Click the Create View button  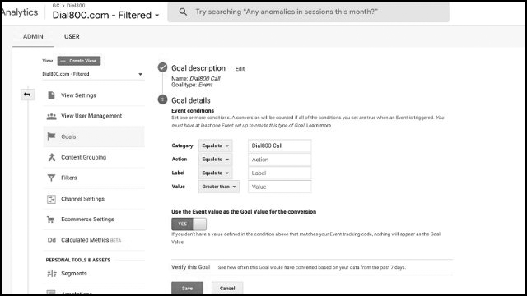(x=79, y=61)
